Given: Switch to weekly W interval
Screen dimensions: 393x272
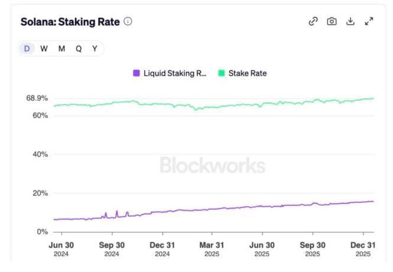Looking at the screenshot, I should coord(44,49).
